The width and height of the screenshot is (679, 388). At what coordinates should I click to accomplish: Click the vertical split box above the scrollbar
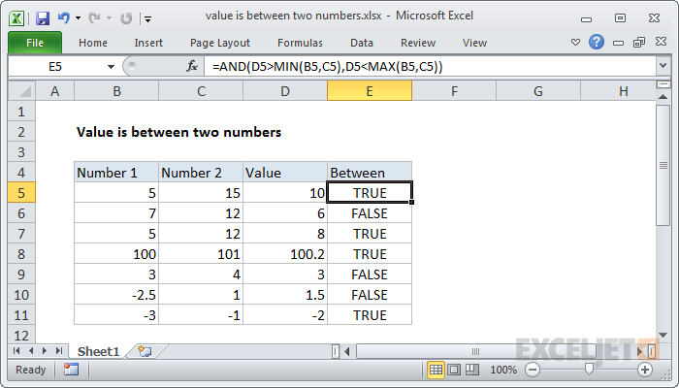[663, 84]
